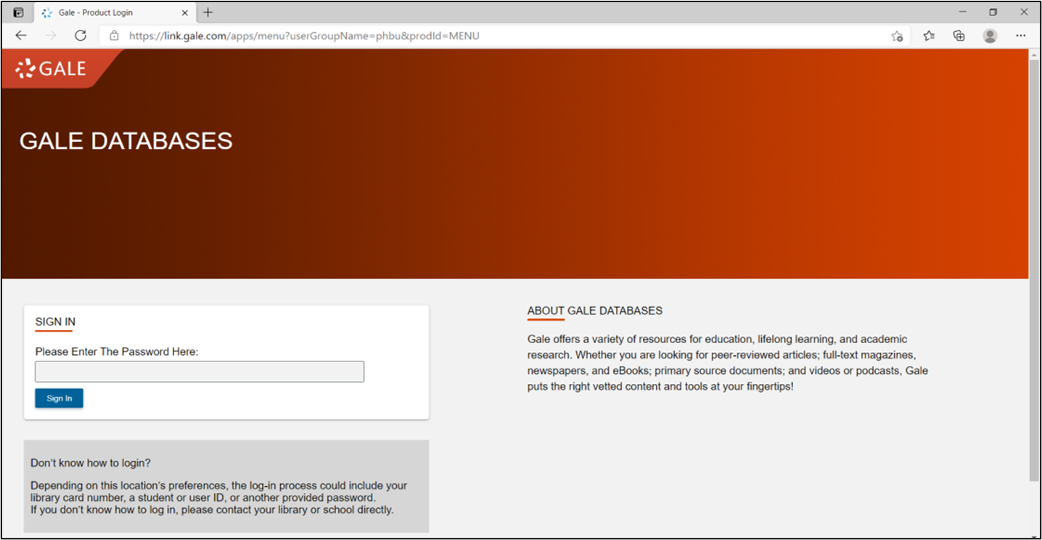Click the address bar URL
1042x540 pixels.
pyautogui.click(x=304, y=36)
